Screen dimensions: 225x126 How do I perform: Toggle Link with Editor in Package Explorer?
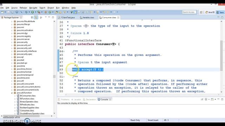point(36,17)
